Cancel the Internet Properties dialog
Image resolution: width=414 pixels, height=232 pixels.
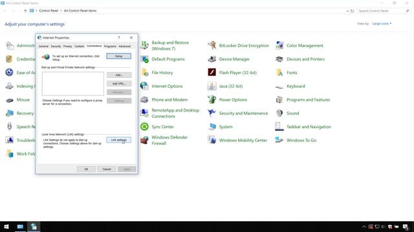107,169
